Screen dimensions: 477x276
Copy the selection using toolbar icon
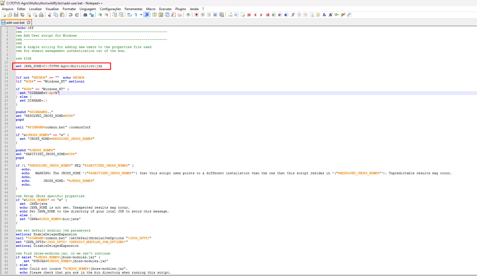coord(56,15)
